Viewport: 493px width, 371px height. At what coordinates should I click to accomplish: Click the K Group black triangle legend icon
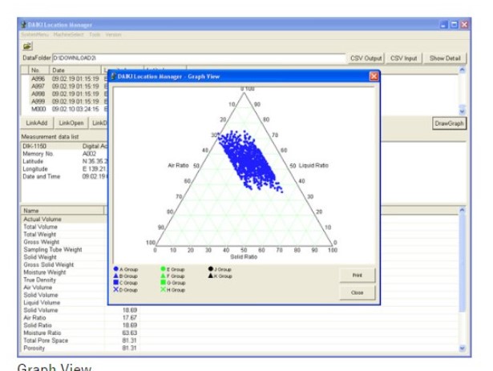(x=211, y=276)
